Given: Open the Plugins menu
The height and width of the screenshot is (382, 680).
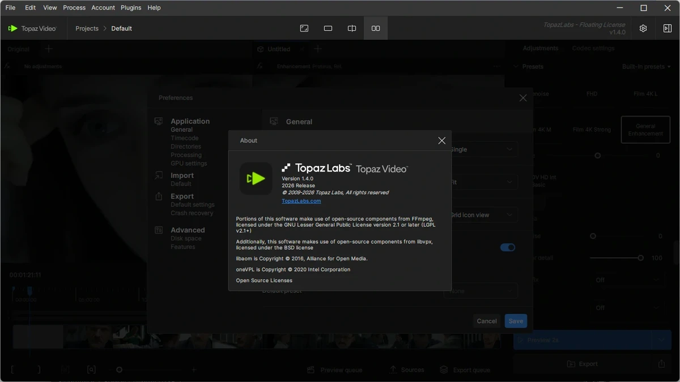Looking at the screenshot, I should 131,8.
